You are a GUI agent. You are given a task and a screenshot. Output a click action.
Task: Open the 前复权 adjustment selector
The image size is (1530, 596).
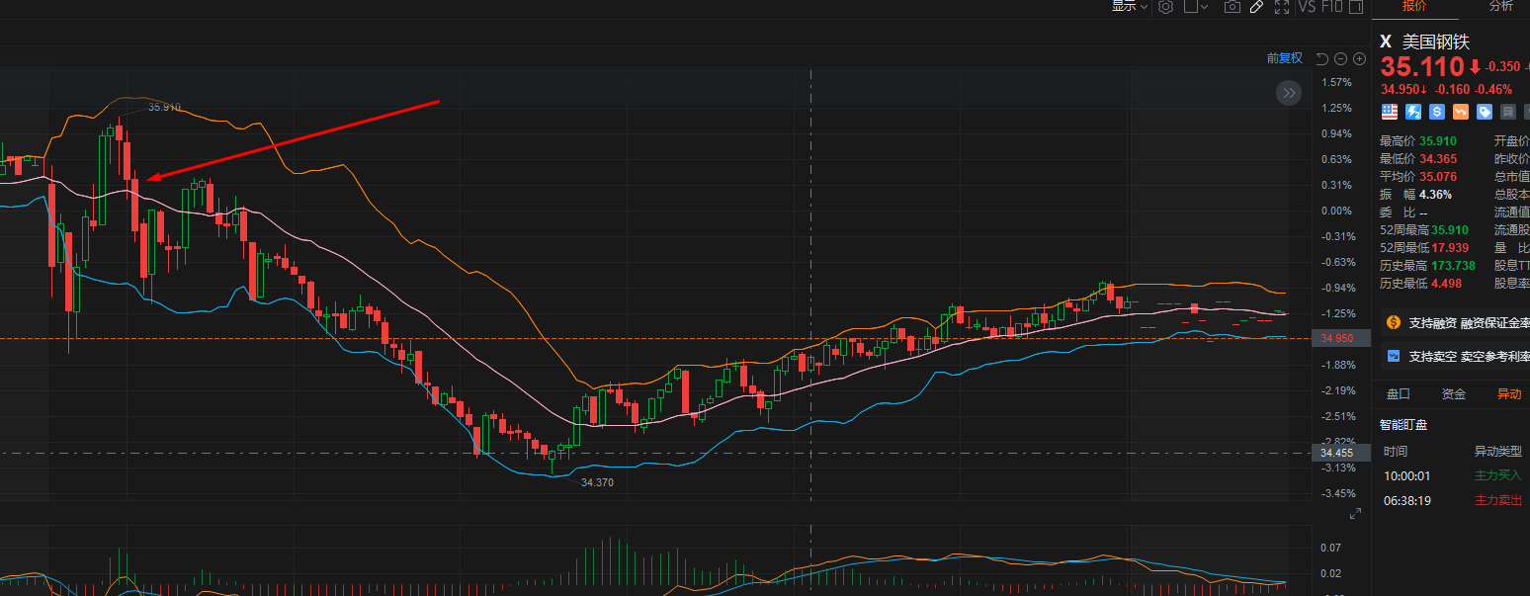point(1285,58)
